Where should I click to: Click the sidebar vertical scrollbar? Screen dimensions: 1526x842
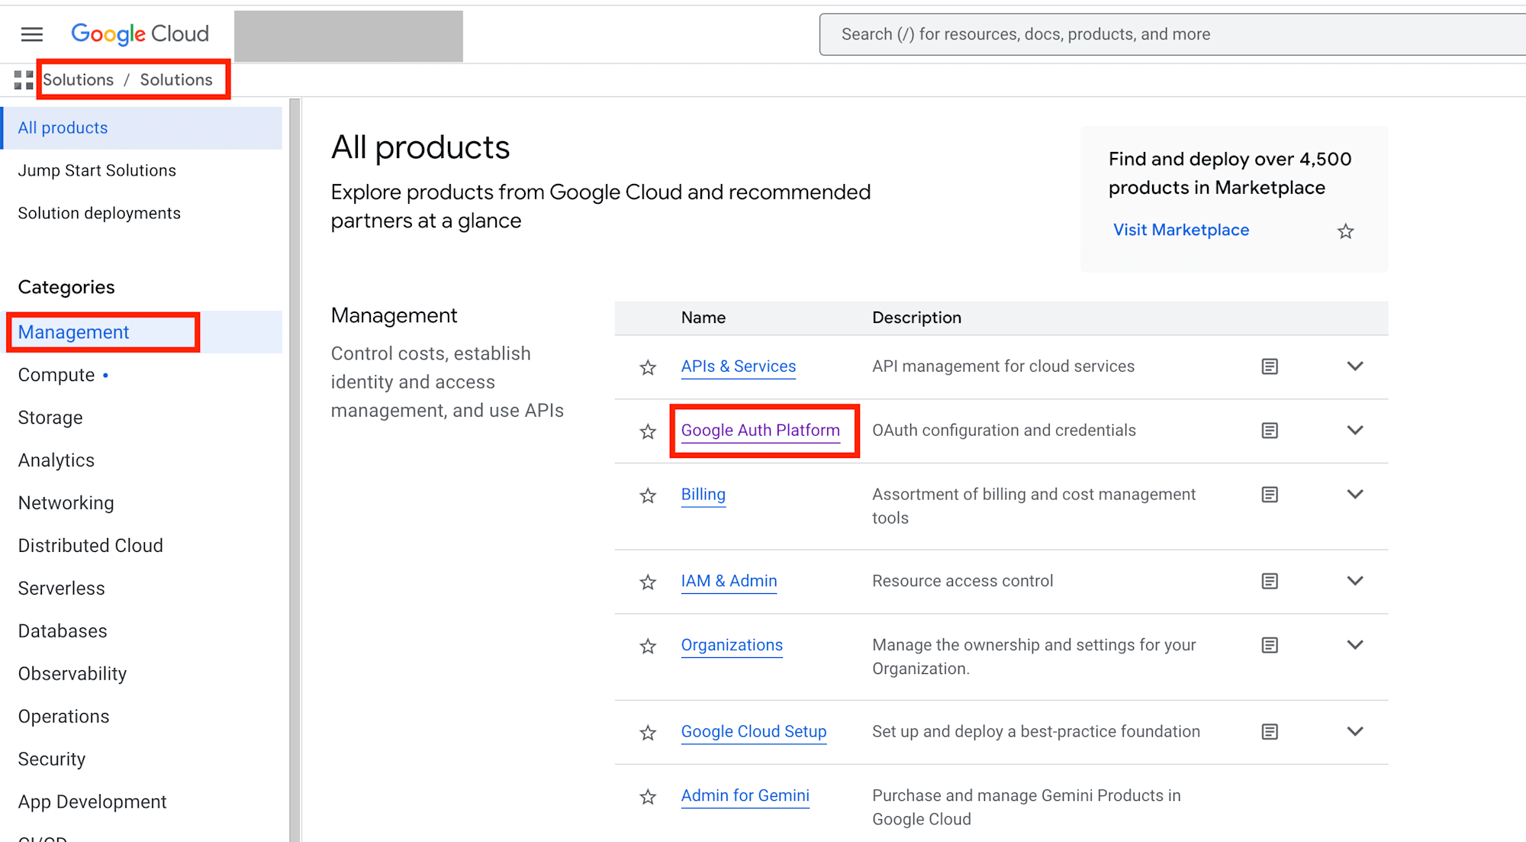(x=295, y=458)
